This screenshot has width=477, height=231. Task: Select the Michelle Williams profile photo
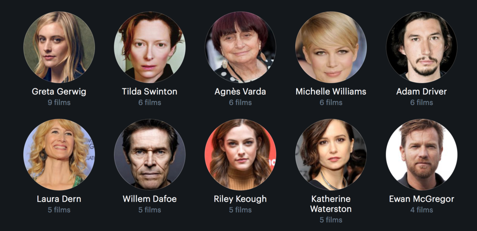click(x=331, y=47)
